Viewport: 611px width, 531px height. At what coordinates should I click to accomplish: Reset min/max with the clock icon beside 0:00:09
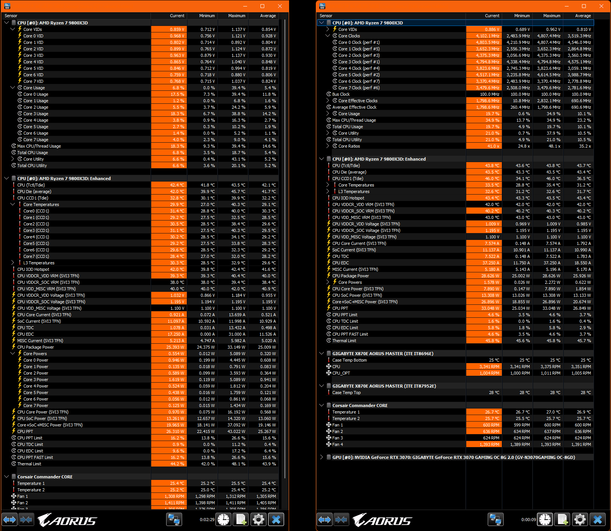click(545, 520)
